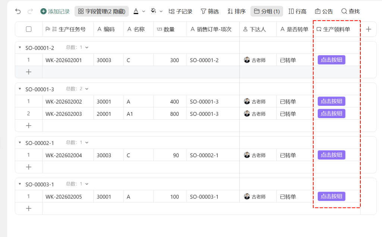Select the WK-202602002 task number cell
This screenshot has height=237, width=382.
[68, 101]
